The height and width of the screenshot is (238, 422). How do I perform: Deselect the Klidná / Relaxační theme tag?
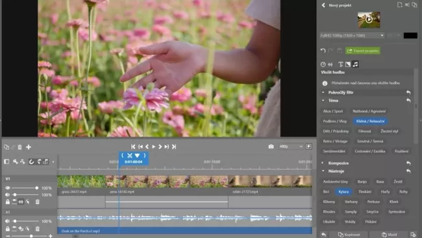(x=370, y=122)
